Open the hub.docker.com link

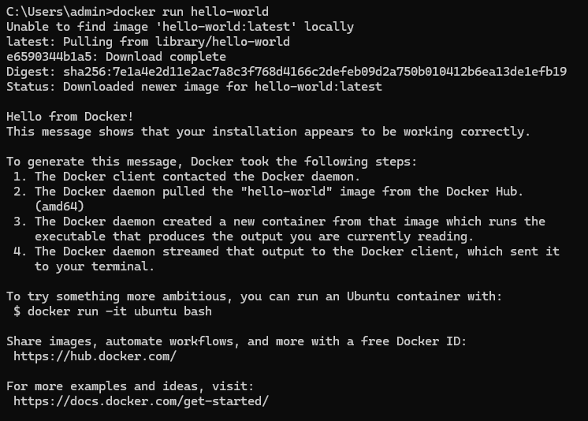tap(95, 356)
